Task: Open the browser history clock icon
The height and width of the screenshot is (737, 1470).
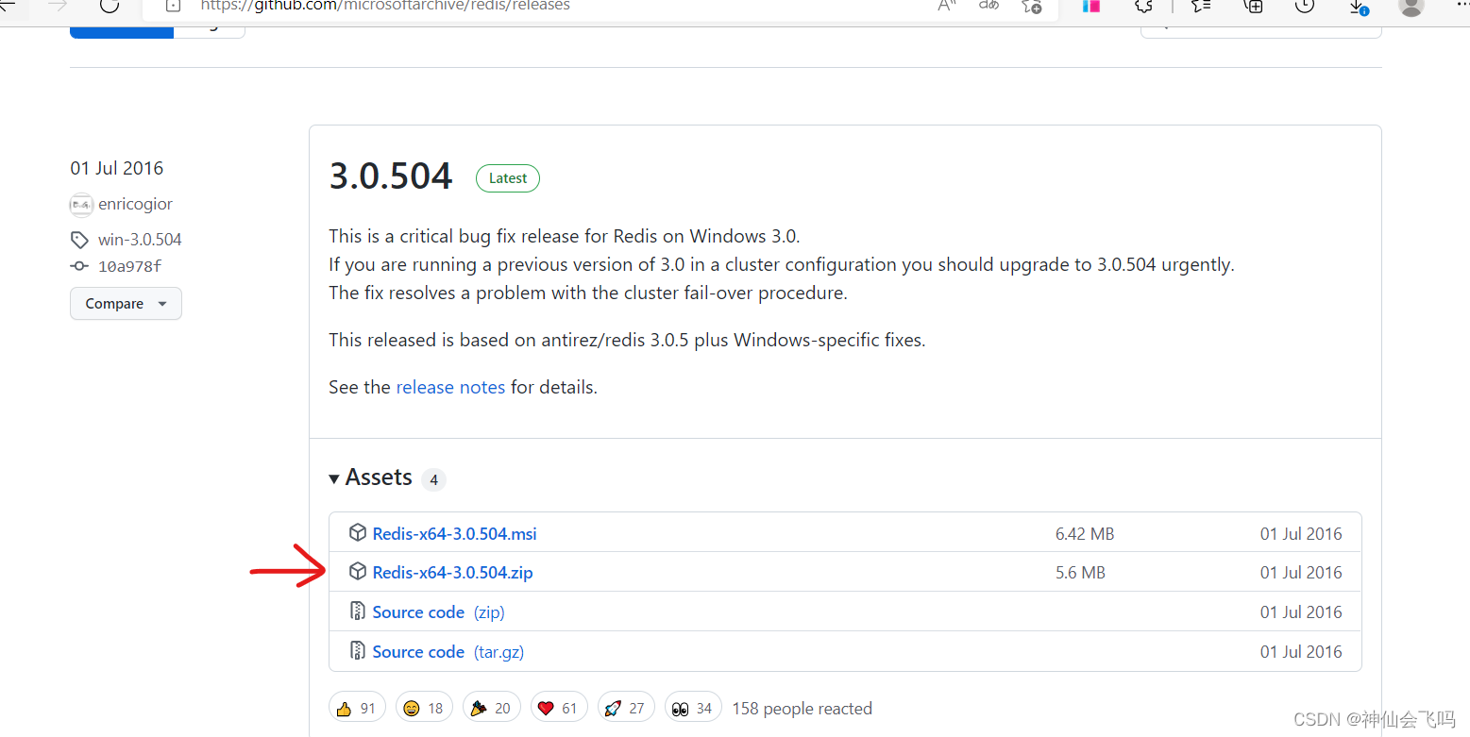Action: [x=1305, y=6]
